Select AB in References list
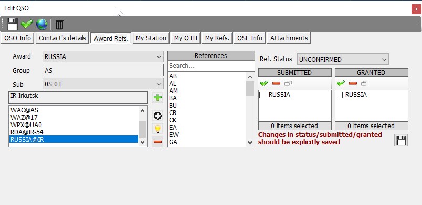The width and height of the screenshot is (422, 205). coord(207,76)
